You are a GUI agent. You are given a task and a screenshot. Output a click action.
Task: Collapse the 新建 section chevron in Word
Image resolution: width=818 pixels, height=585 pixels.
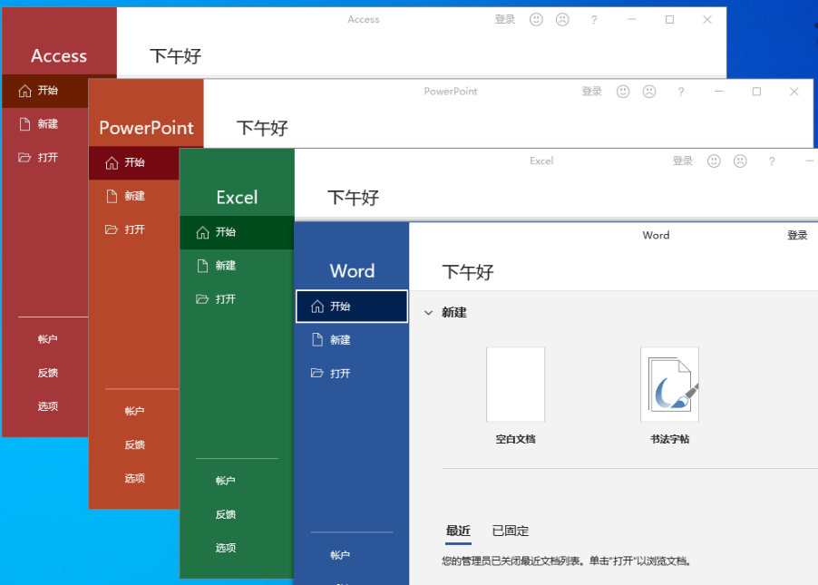point(428,313)
